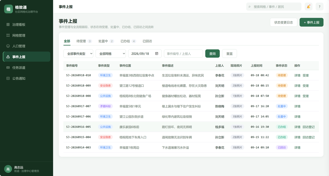Image resolution: width=329 pixels, height=176 pixels.
Task: Click 已办结 badge in SJ-20260915-004 row
Action: [282, 137]
